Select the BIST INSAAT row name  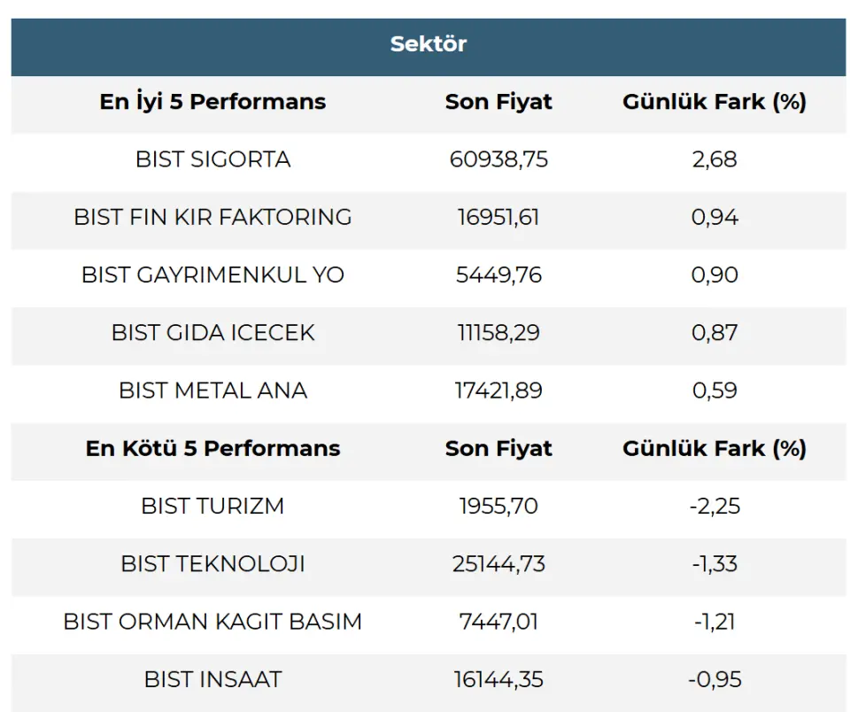click(212, 680)
